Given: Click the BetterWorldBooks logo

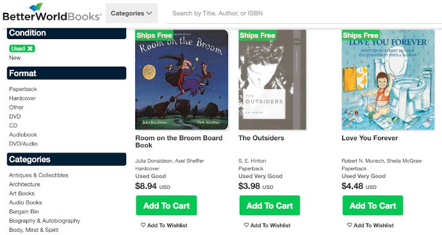Looking at the screenshot, I should pos(52,13).
